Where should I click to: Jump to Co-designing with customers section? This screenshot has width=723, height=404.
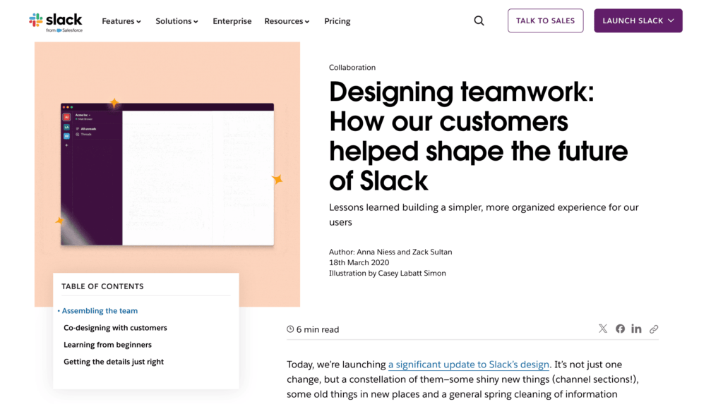[115, 328]
